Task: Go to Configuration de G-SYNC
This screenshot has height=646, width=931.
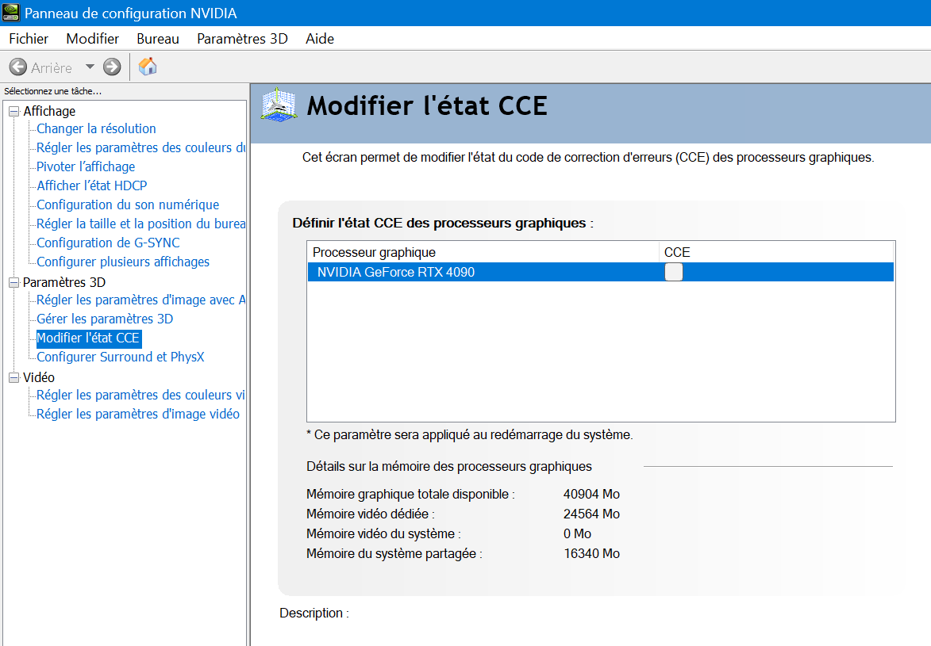Action: (108, 243)
